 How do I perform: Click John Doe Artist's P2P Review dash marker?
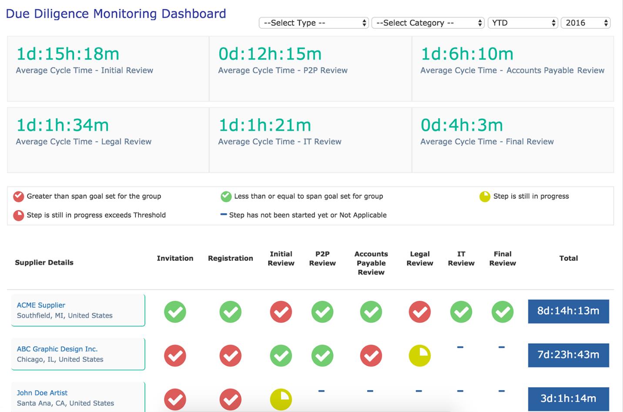322,391
